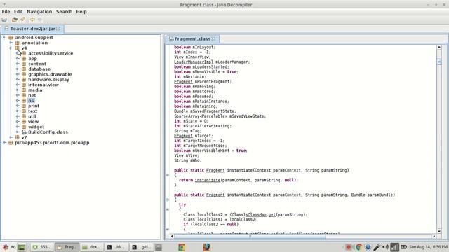Open the Edit menu
Image resolution: width=449 pixels, height=252 pixels.
point(18,12)
